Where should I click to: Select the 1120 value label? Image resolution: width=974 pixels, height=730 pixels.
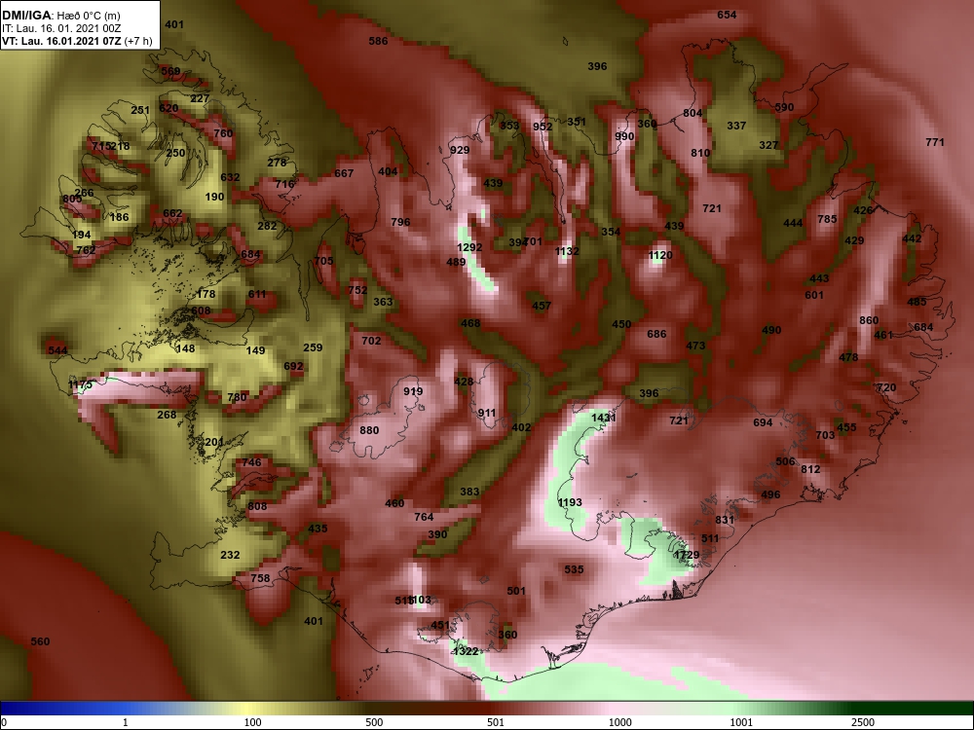click(660, 254)
